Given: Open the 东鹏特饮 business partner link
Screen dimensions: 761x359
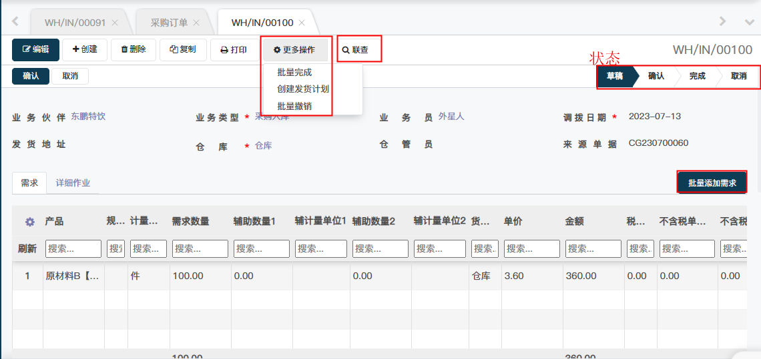Looking at the screenshot, I should point(88,117).
